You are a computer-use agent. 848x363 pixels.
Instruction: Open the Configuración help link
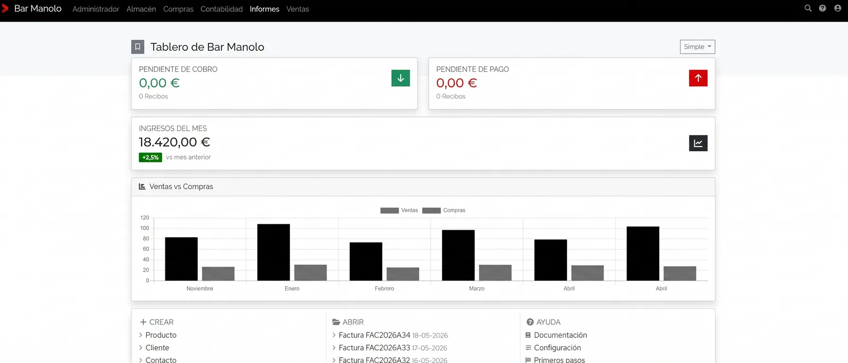pos(558,348)
